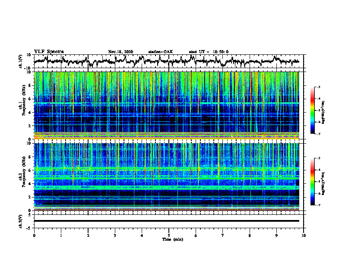Click the "Time (min)" axis label
The height and width of the screenshot is (264, 342).
click(173, 239)
